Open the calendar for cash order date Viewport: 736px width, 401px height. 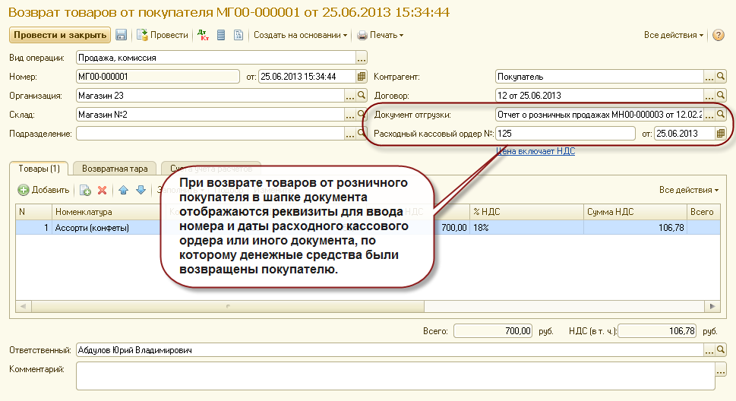pyautogui.click(x=721, y=134)
